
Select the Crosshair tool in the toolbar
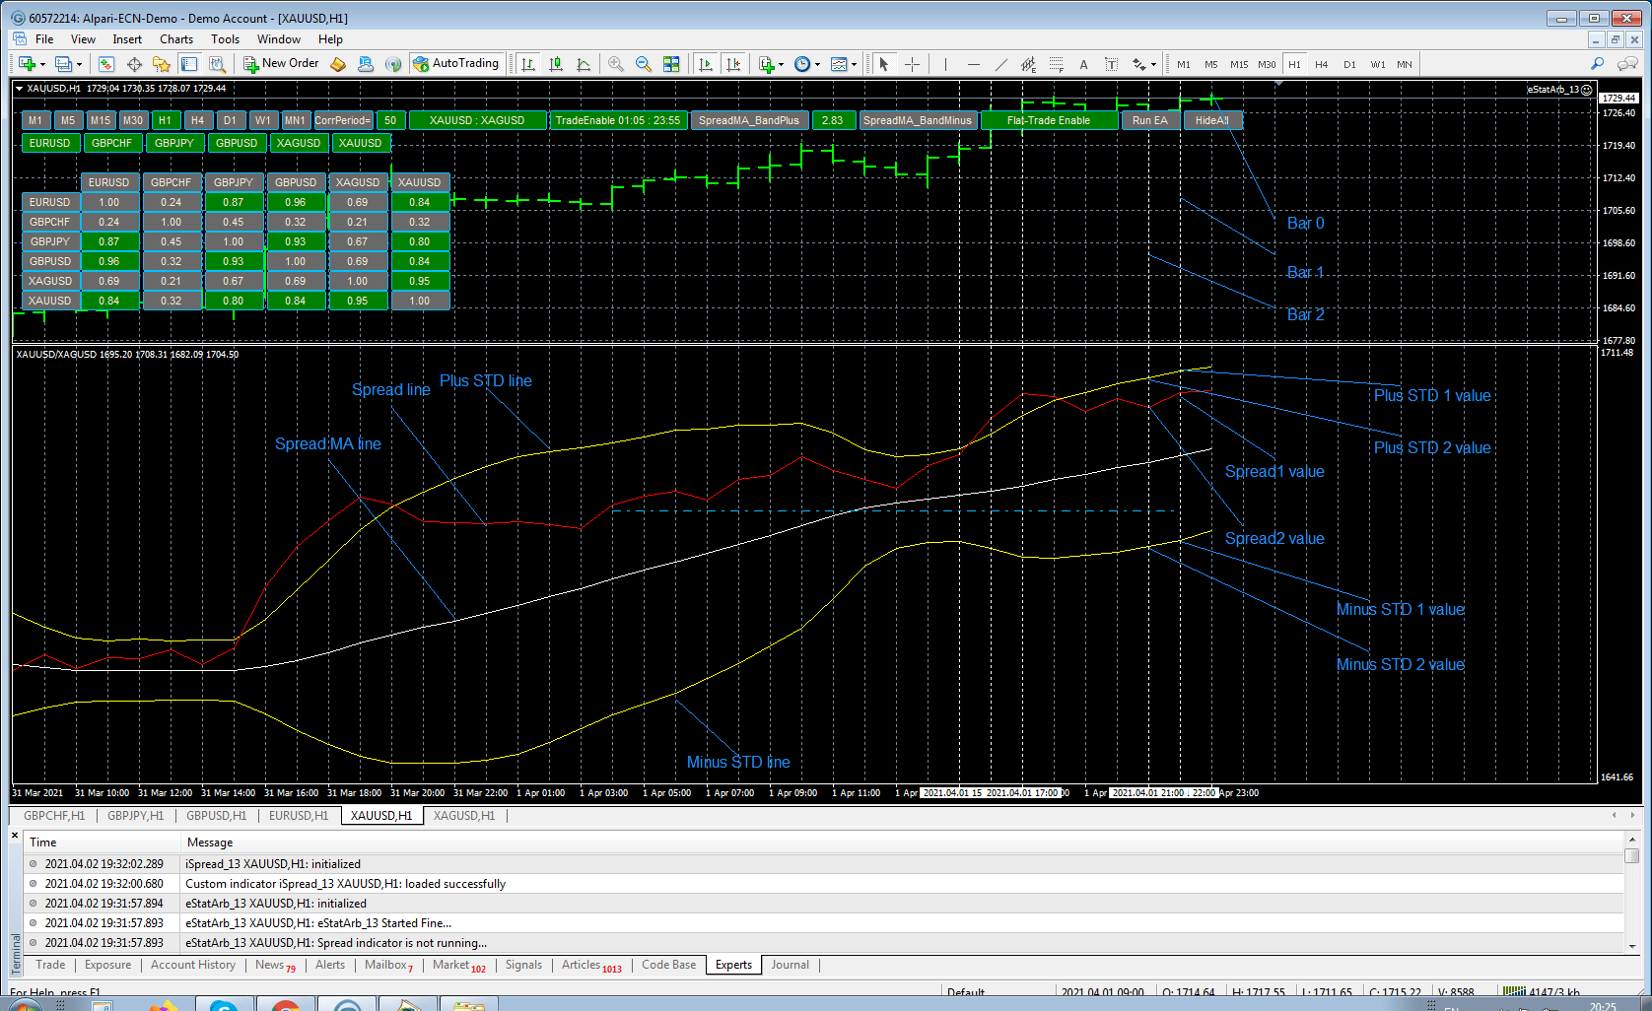tap(912, 64)
